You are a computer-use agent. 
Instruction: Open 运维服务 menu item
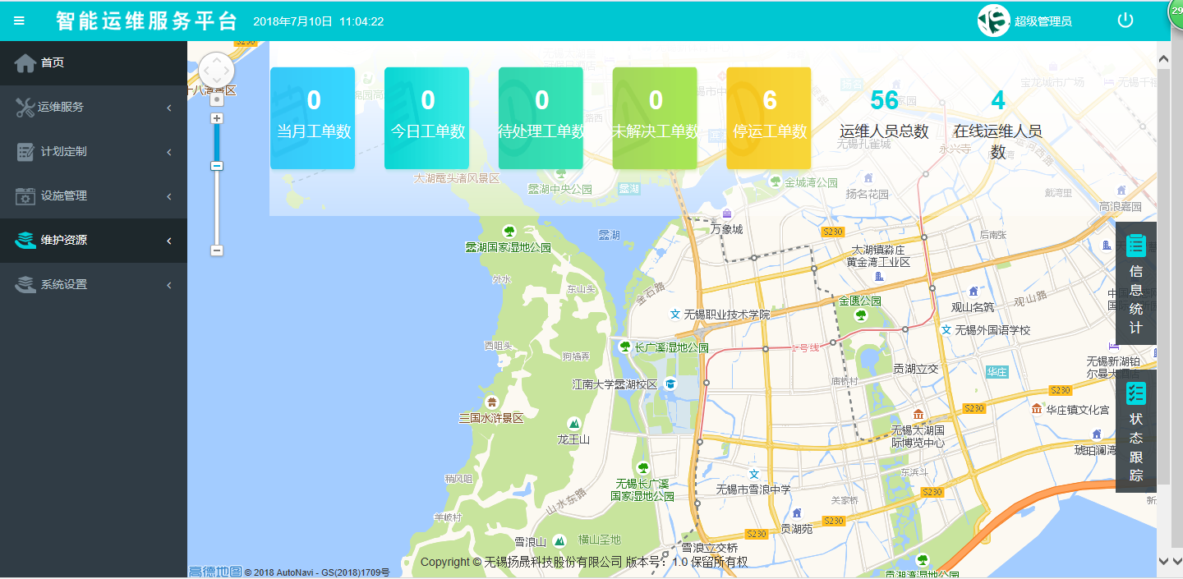coord(94,107)
